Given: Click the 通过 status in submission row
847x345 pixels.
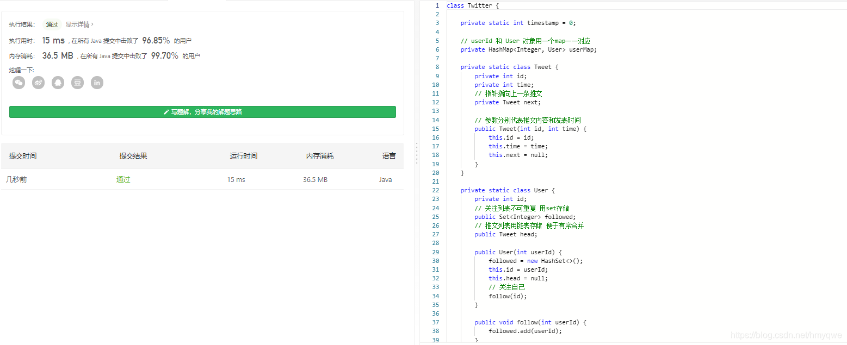Looking at the screenshot, I should point(123,180).
